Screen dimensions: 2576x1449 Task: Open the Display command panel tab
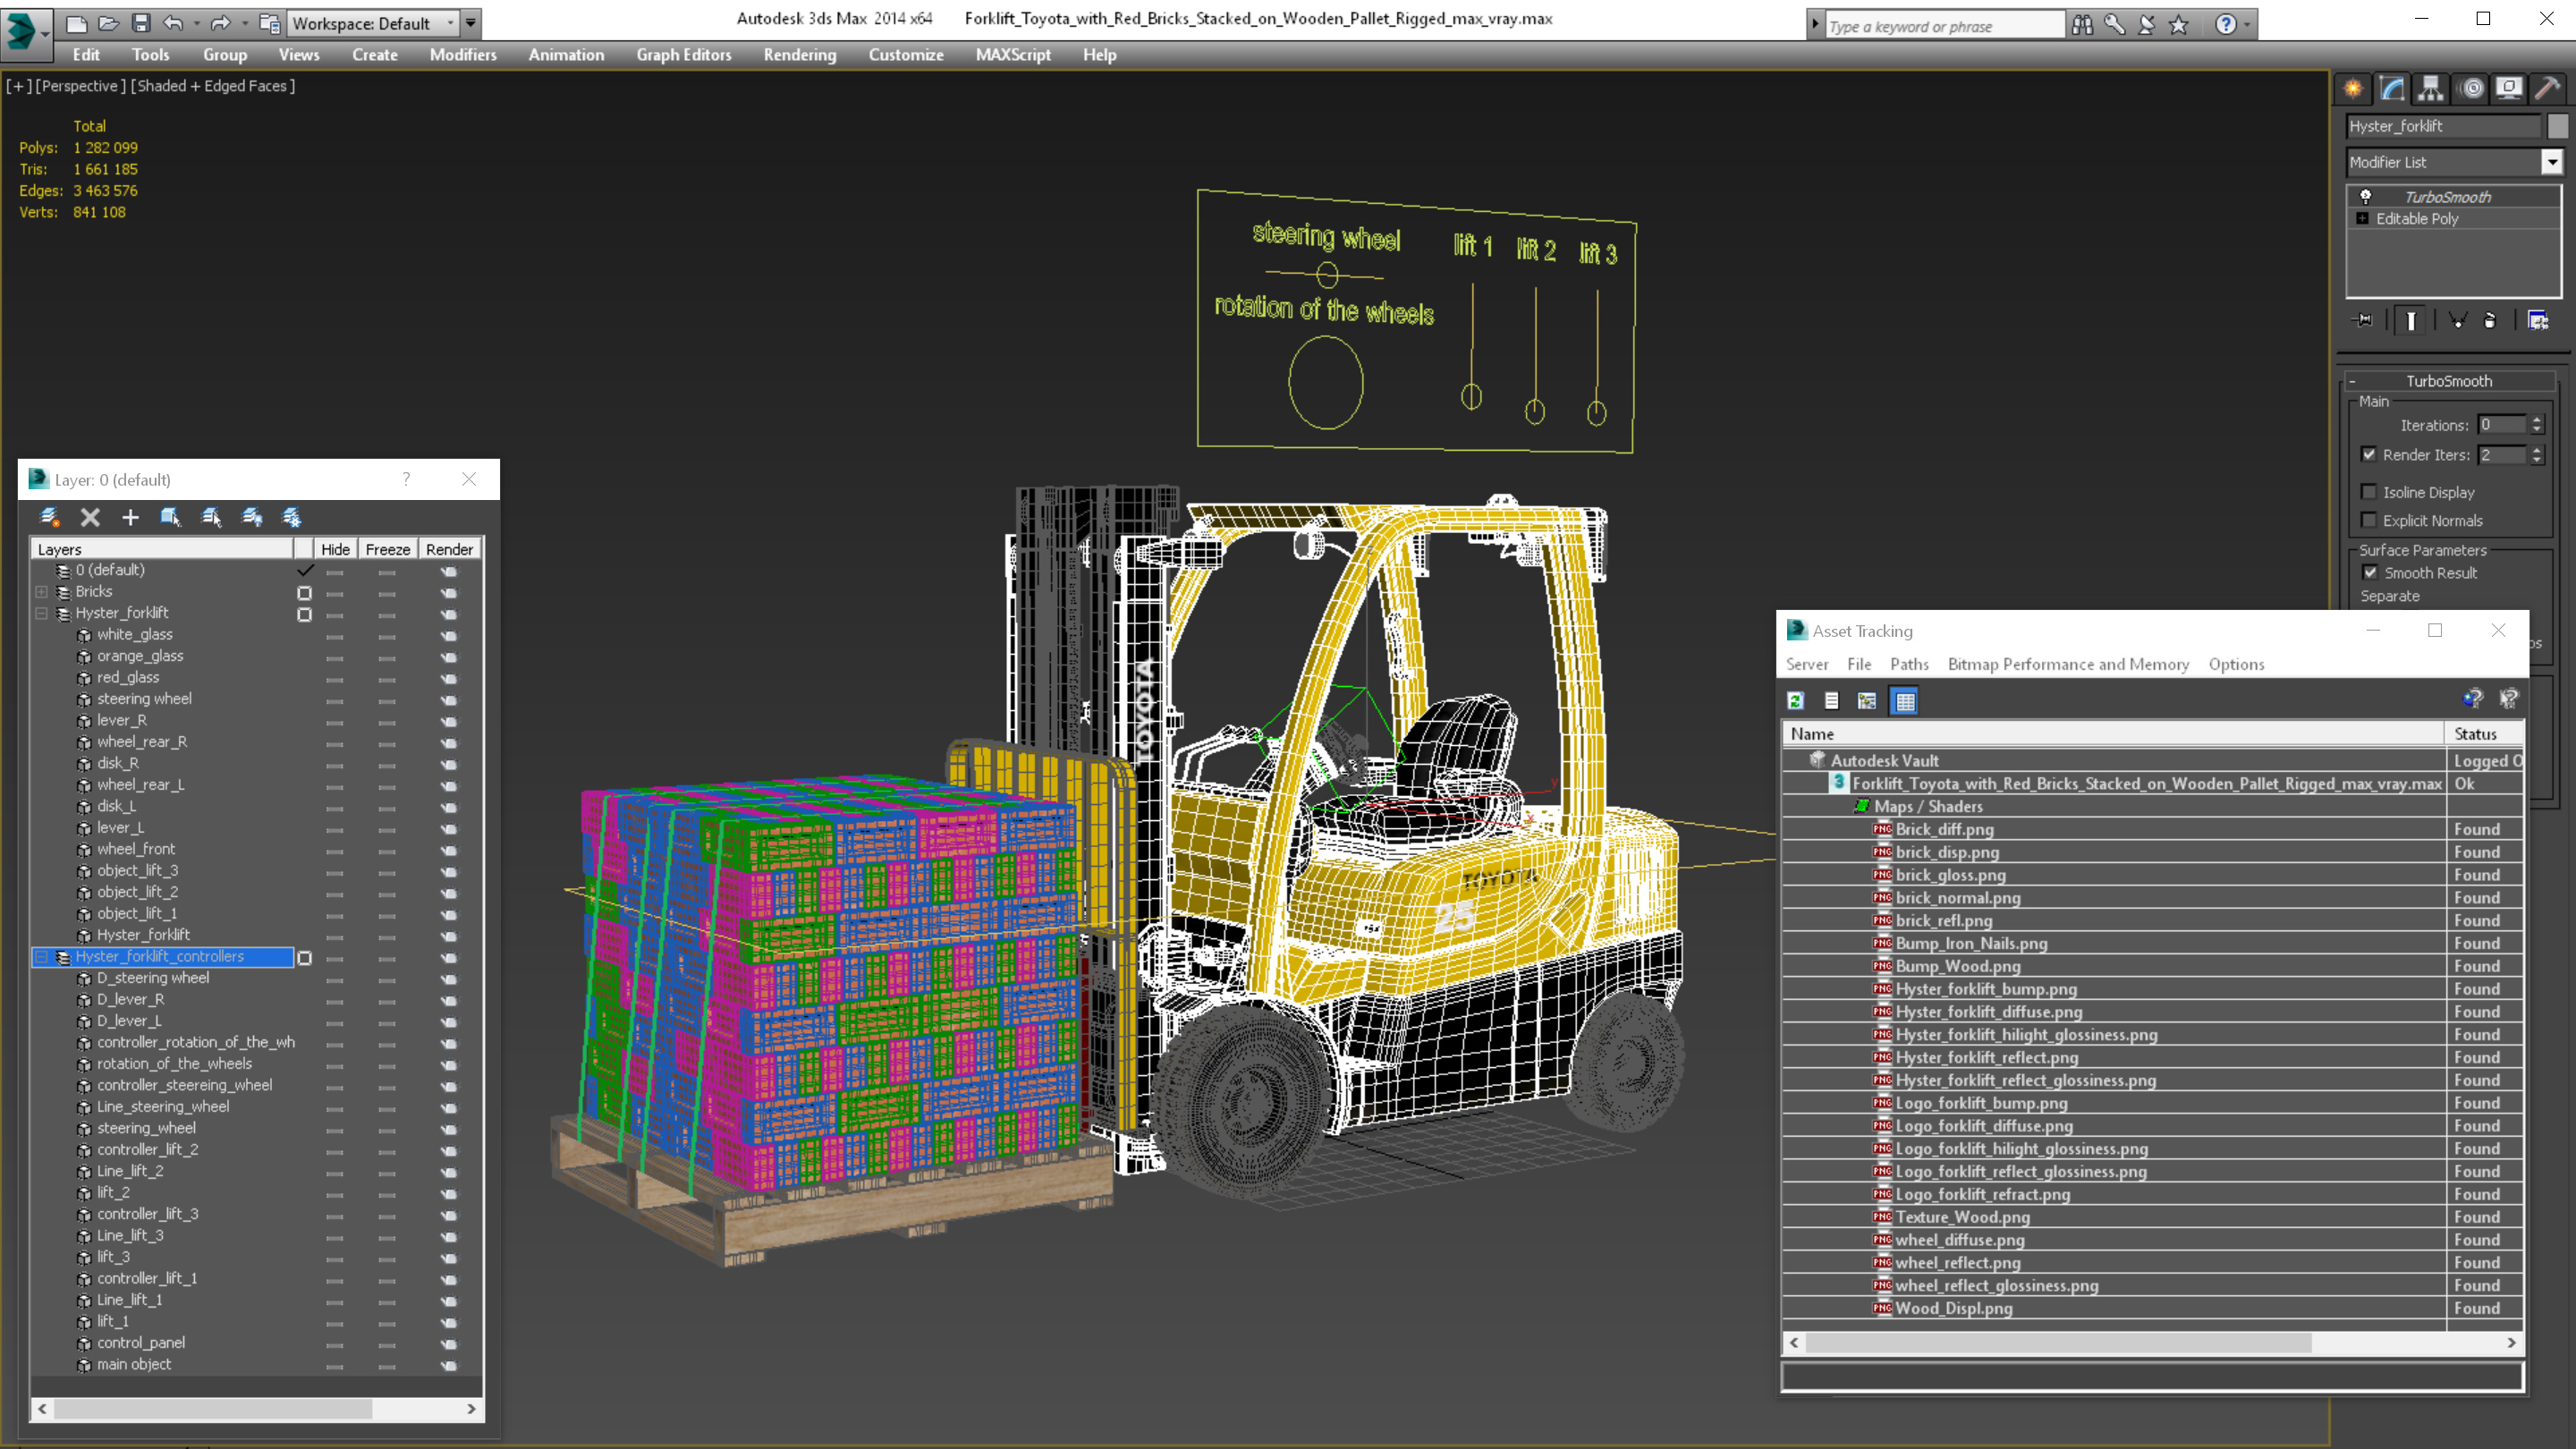(2509, 88)
